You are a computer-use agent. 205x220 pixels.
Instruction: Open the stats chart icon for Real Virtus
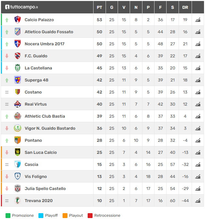click(x=198, y=104)
